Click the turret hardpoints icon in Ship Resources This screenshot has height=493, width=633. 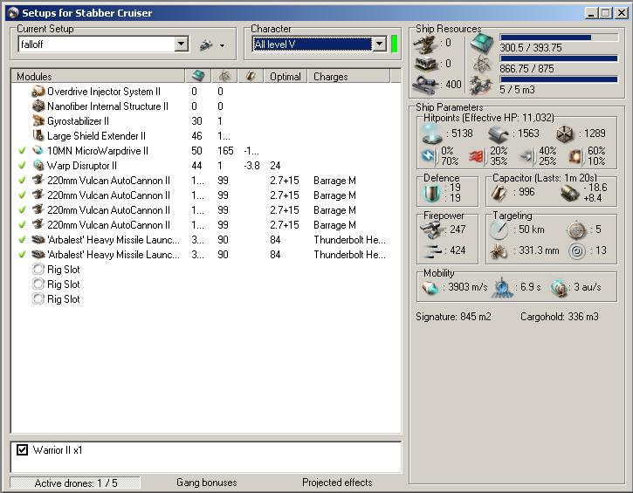[425, 44]
